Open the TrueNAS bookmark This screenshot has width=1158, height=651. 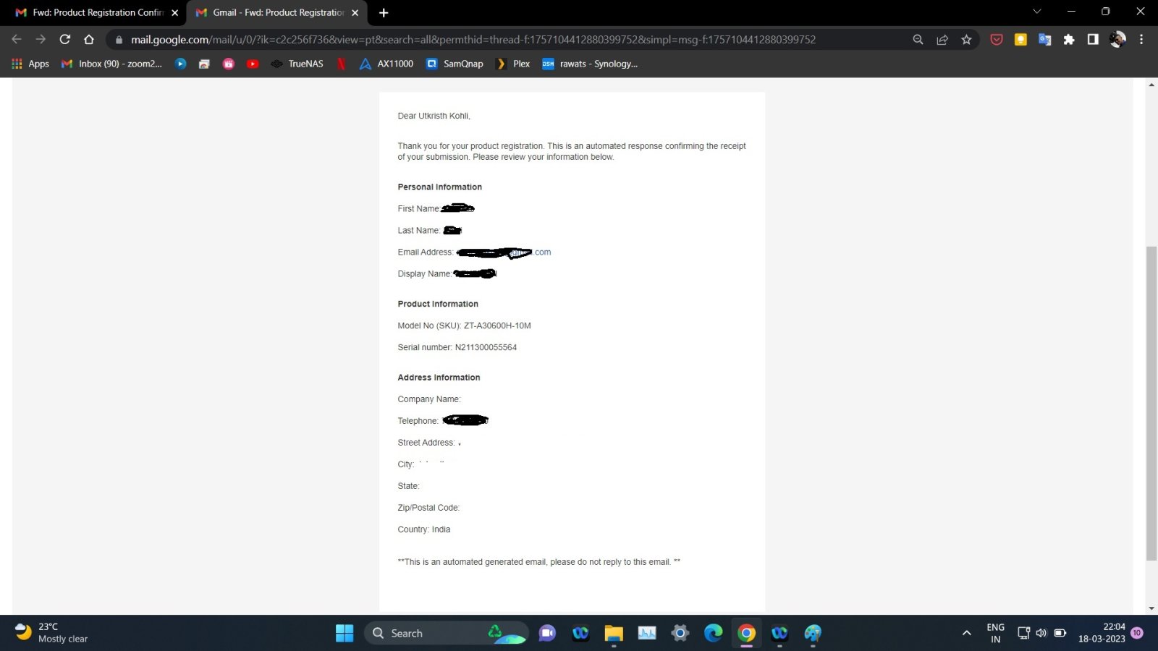point(297,64)
